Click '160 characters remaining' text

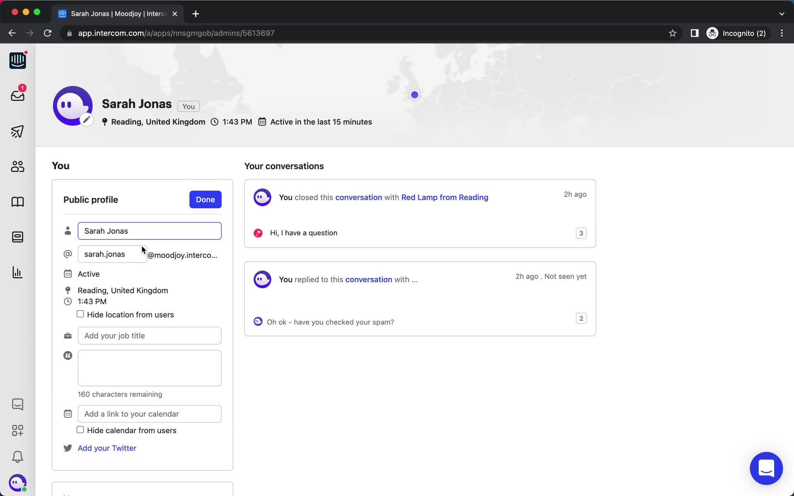pos(120,394)
